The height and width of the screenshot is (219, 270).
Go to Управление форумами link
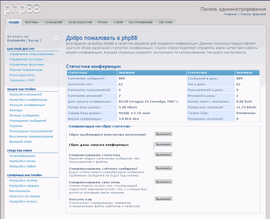[x=27, y=64]
